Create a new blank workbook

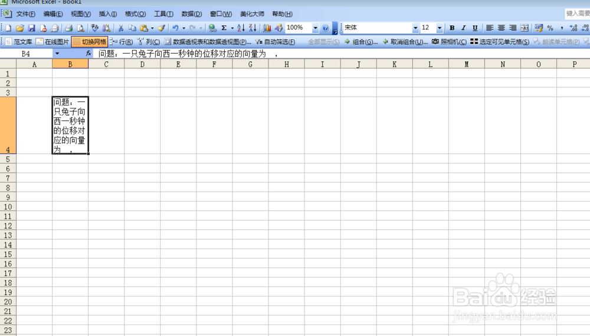(x=8, y=28)
